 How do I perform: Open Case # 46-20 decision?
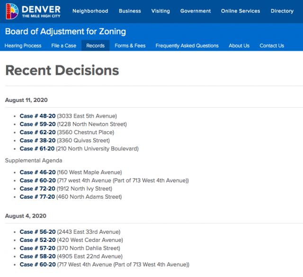(x=38, y=172)
